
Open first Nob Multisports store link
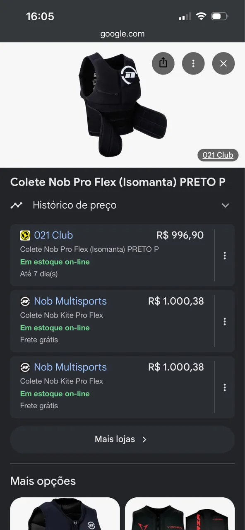[70, 301]
